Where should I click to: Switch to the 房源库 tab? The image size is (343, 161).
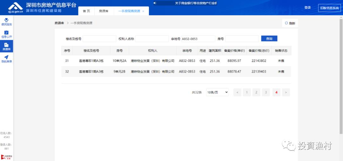pyautogui.click(x=104, y=11)
